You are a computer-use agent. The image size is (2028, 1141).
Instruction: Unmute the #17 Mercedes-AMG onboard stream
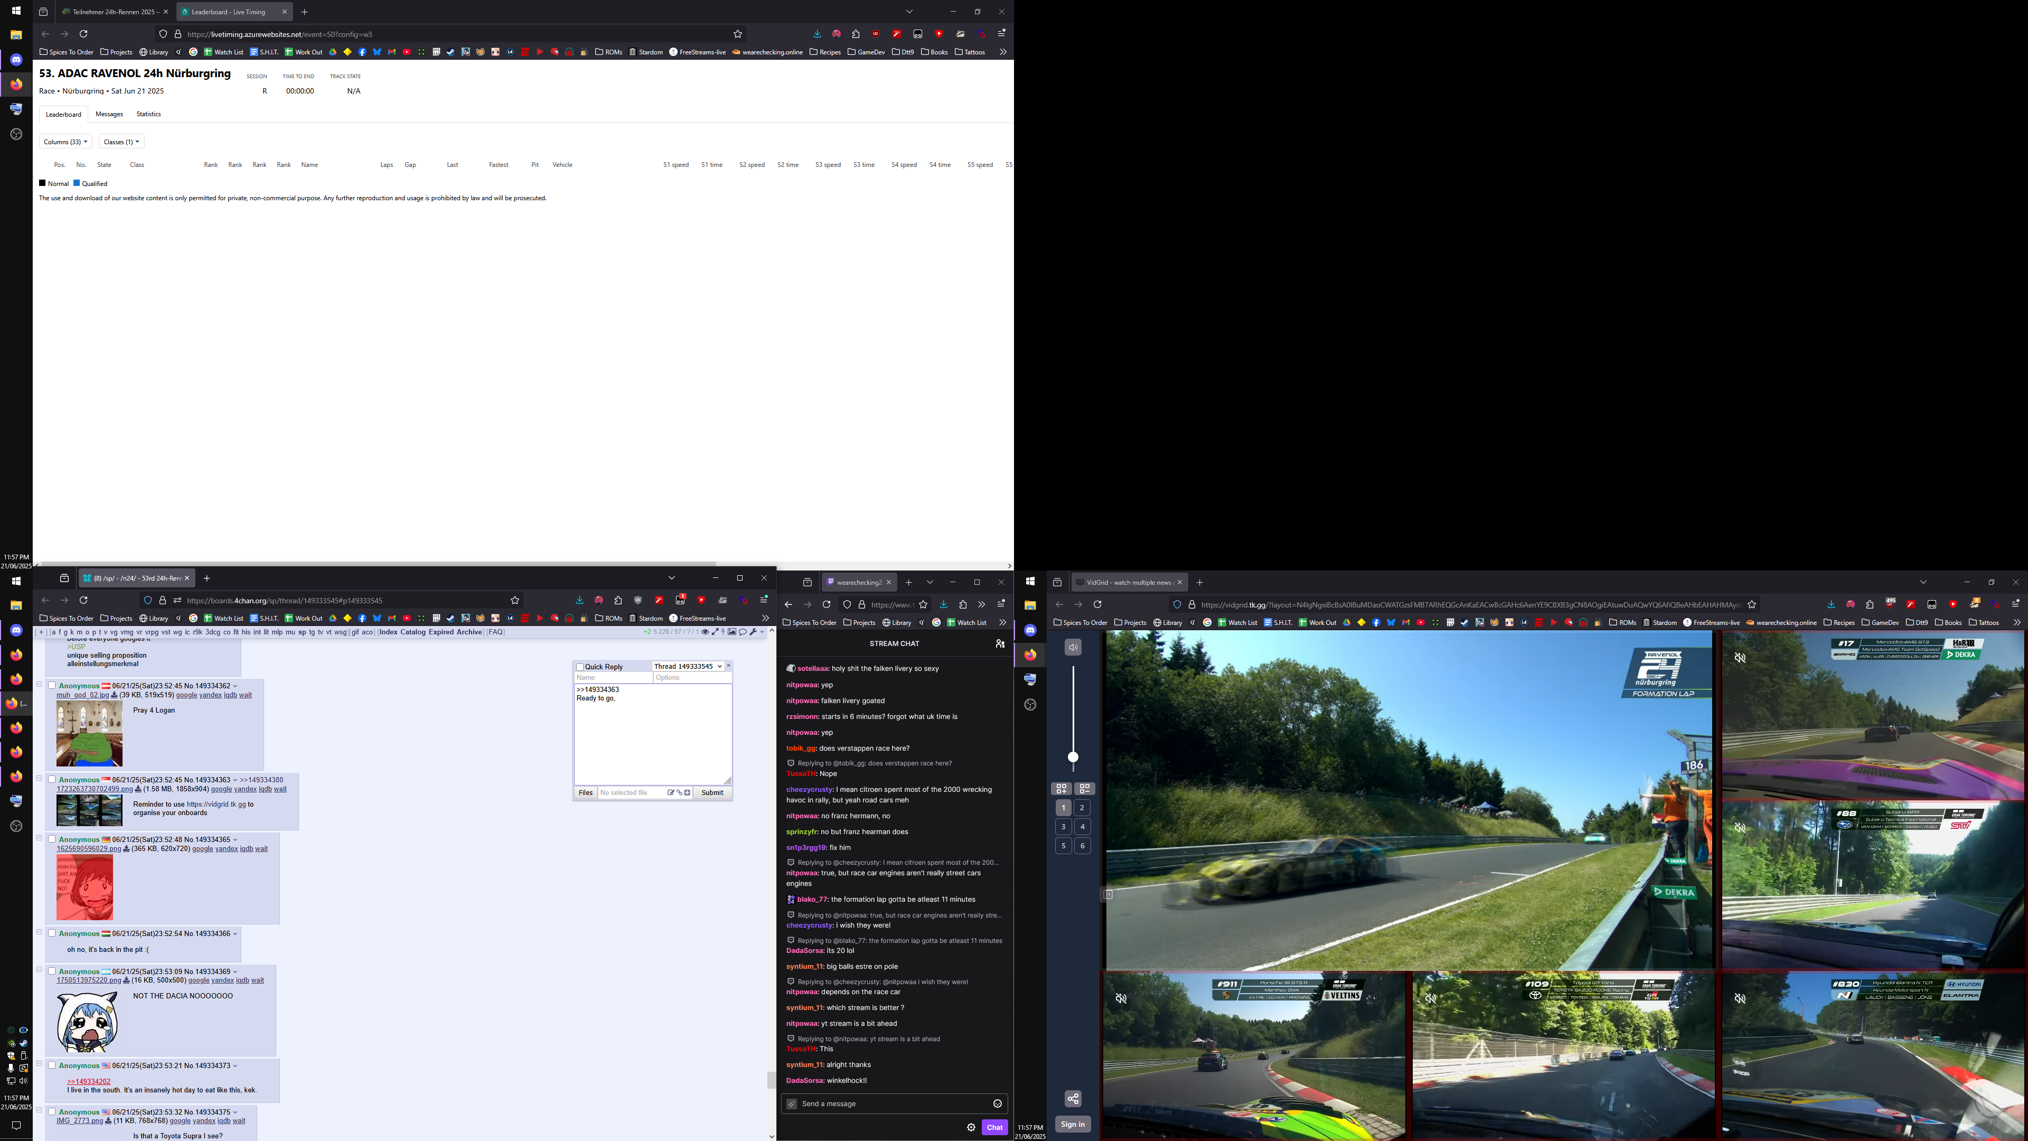(x=1740, y=658)
